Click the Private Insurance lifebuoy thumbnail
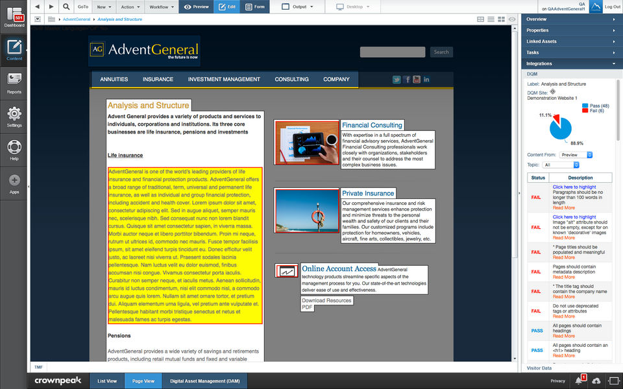This screenshot has width=623, height=389. 307,211
